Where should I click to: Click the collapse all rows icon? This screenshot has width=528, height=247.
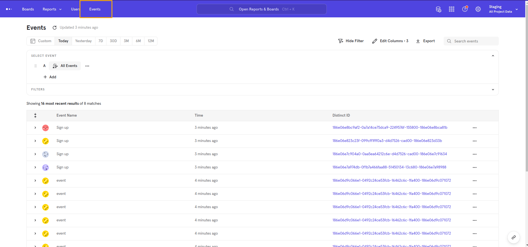point(35,116)
